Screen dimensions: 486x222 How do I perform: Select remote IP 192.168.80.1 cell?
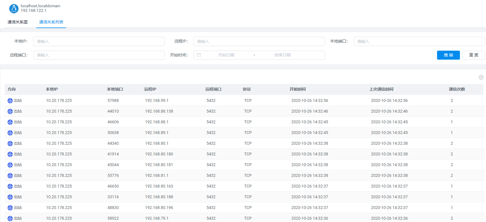tap(157, 143)
